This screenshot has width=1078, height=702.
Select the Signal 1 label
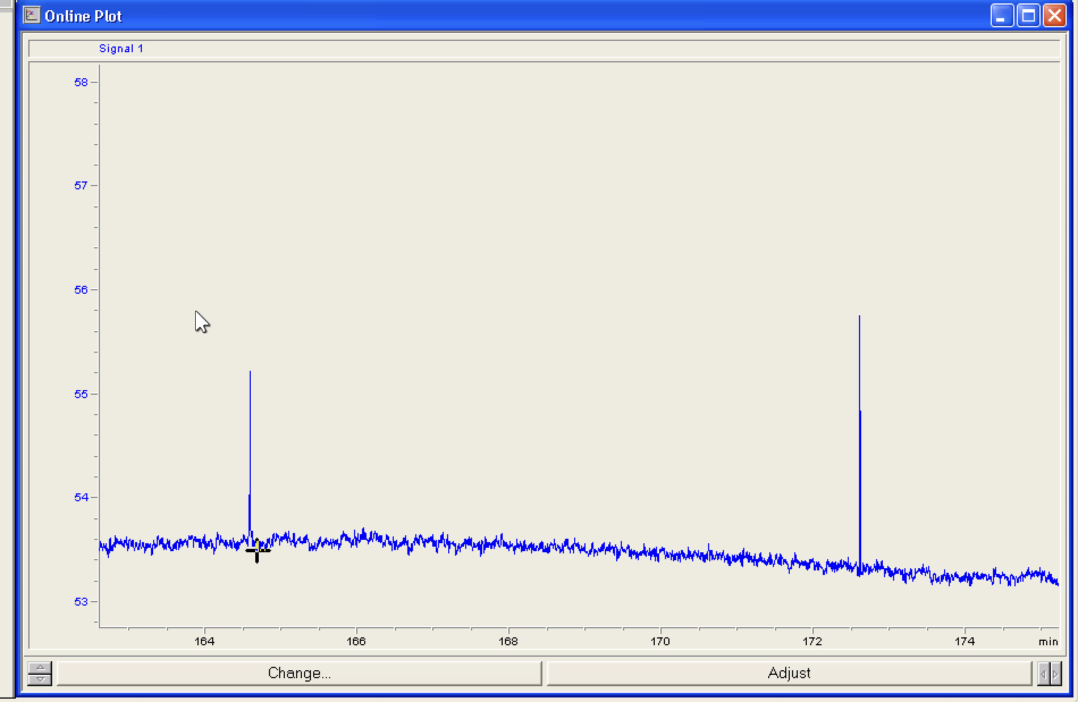coord(121,49)
